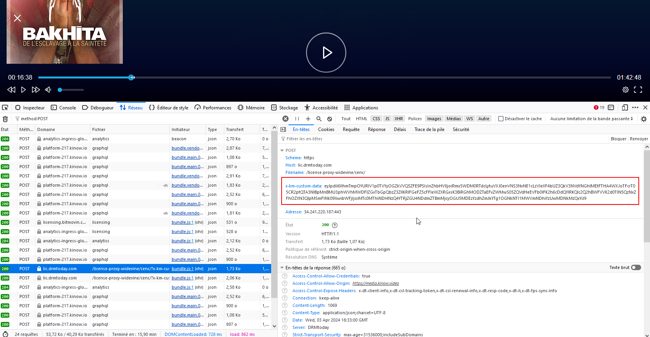Toggle the CSS request filter
Viewport: 650px width, 337px height.
376,119
